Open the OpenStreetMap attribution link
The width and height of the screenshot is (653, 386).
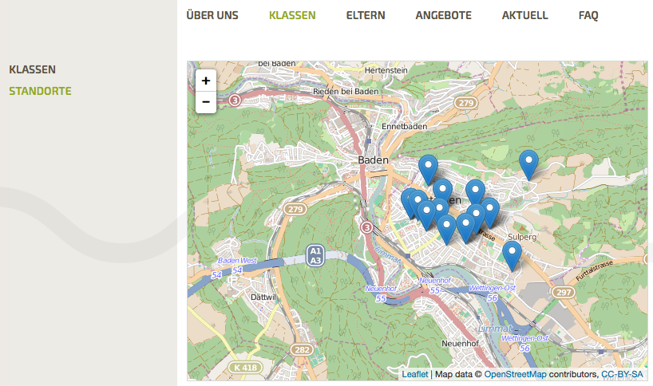pos(515,374)
